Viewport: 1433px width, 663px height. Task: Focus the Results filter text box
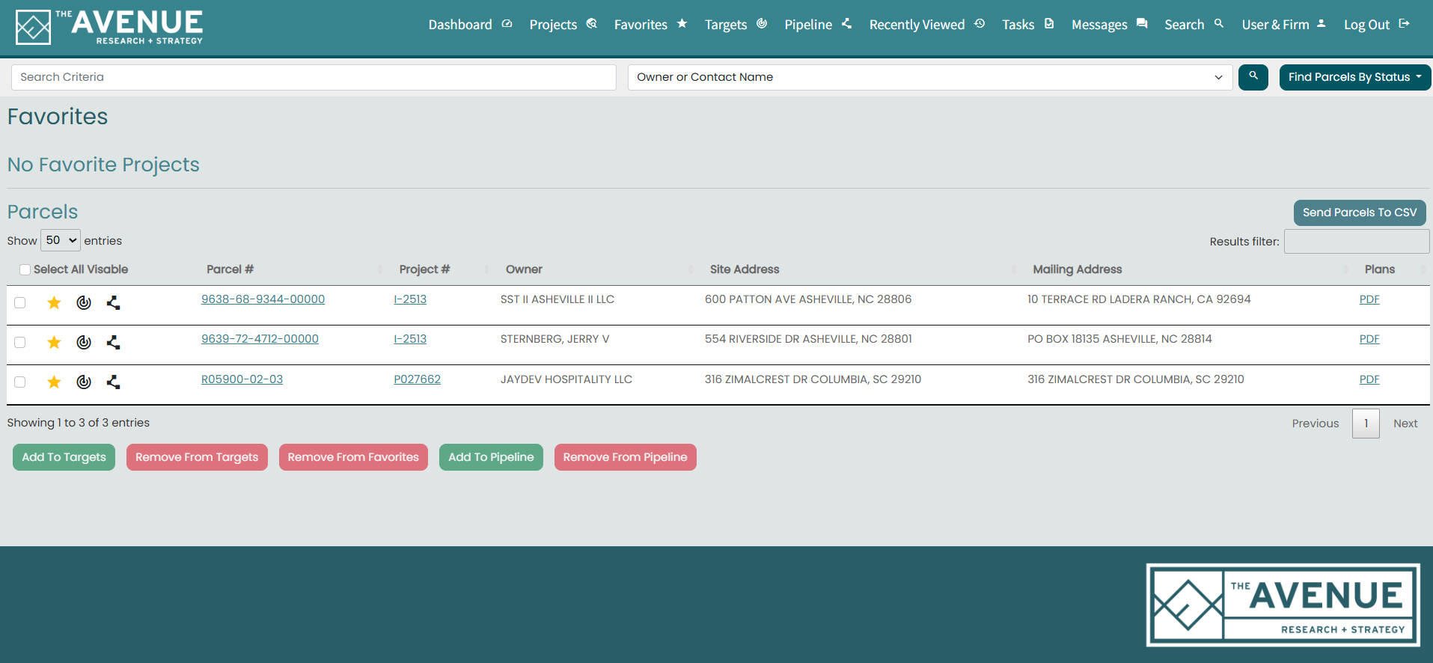(x=1357, y=241)
